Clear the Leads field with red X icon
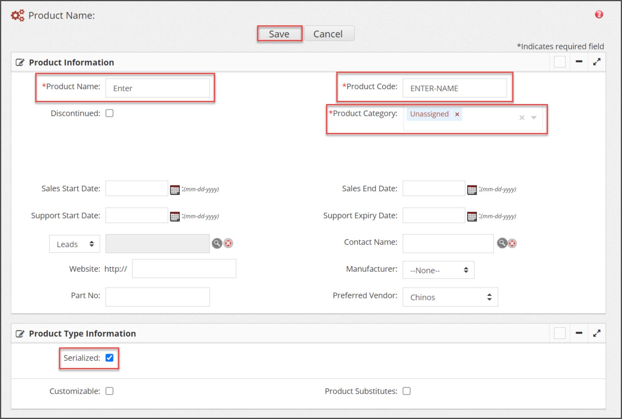 228,243
